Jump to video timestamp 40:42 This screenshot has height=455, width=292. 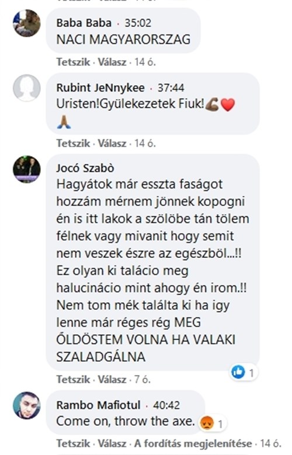coord(166,405)
